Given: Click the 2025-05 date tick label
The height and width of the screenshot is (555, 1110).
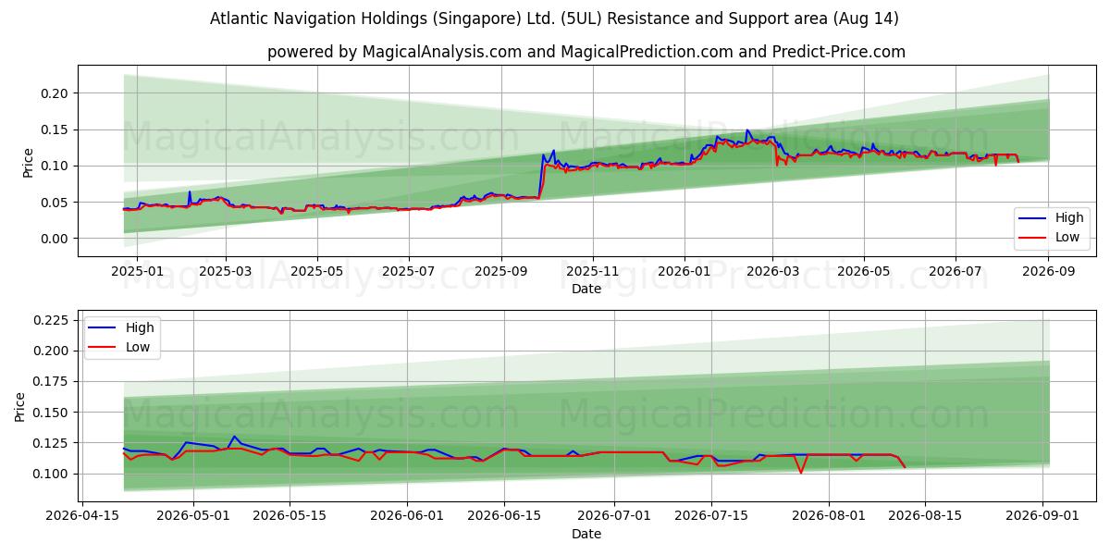Looking at the screenshot, I should point(317,272).
